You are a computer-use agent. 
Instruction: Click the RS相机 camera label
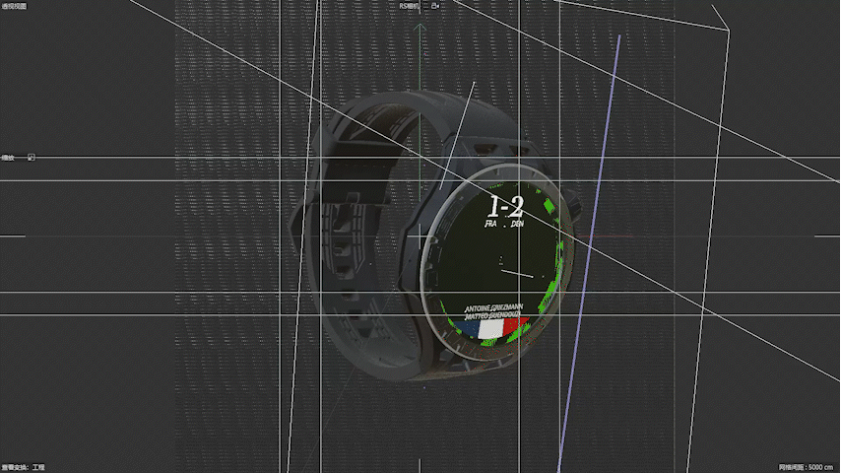click(410, 6)
